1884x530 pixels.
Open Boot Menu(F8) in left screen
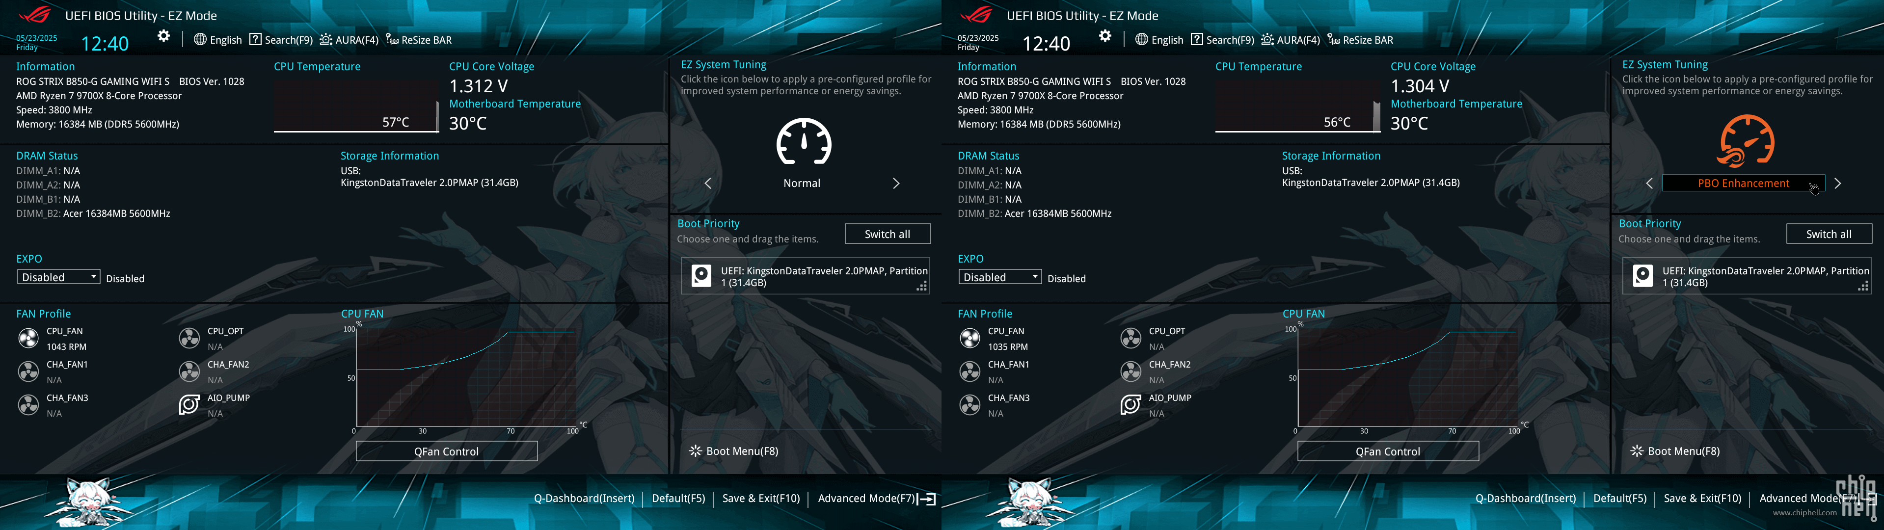click(x=733, y=451)
